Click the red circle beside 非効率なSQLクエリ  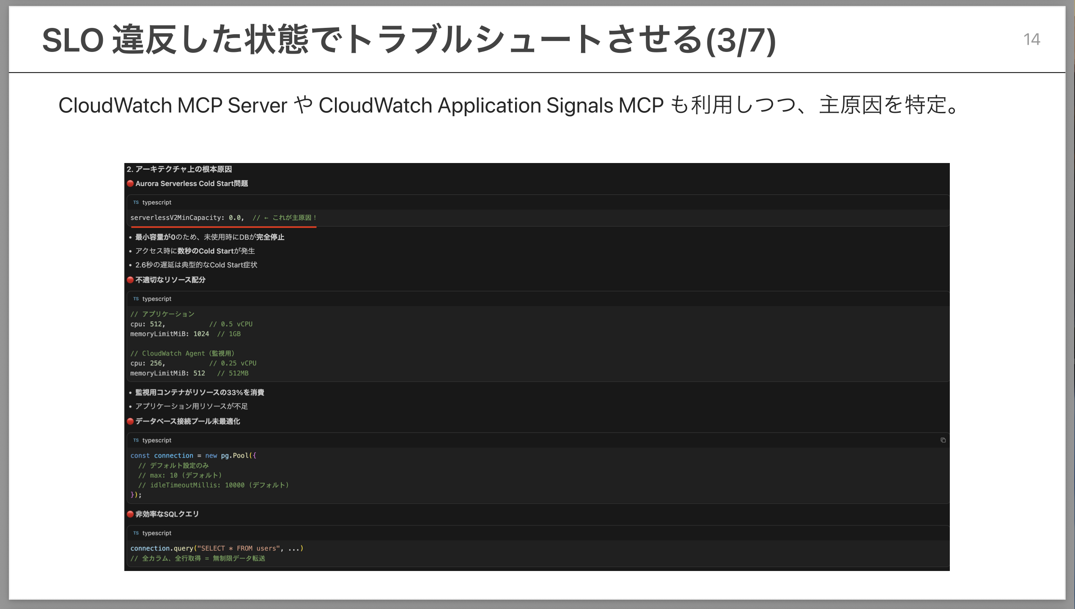point(130,514)
